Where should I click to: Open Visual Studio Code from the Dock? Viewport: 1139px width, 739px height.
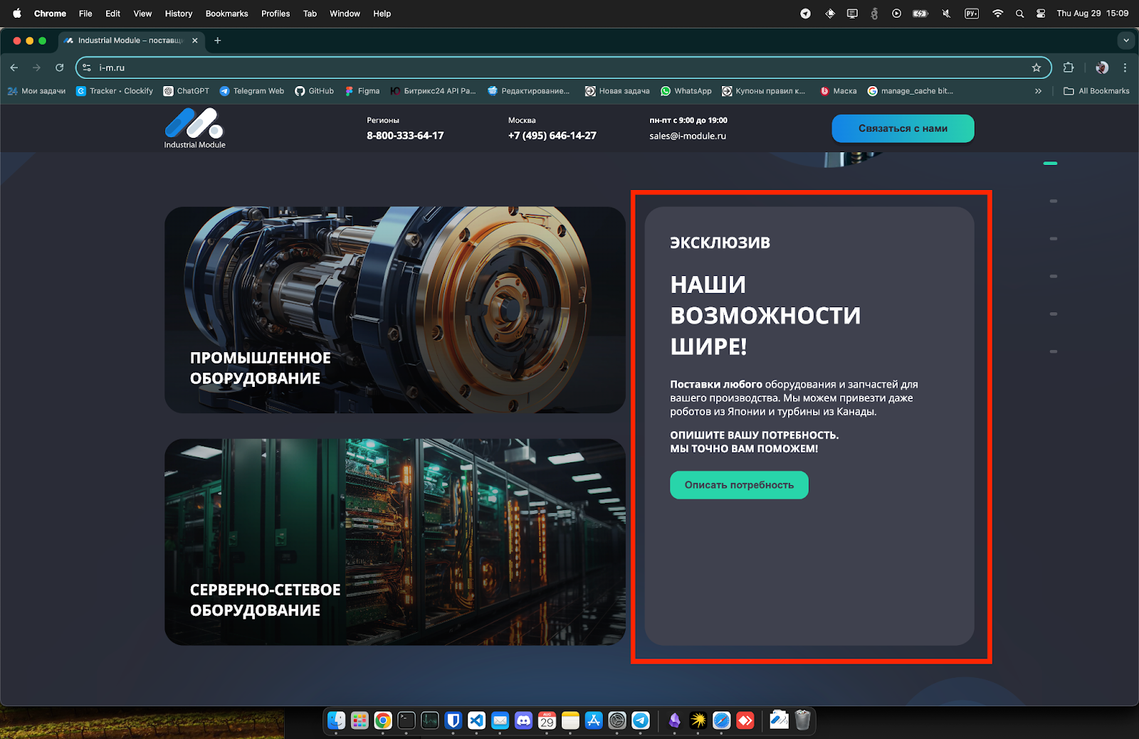477,721
